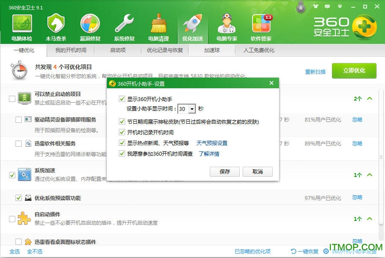Click 忽略 for 驱动精灵设备即插即用服务
This screenshot has height=258, width=385.
click(357, 119)
